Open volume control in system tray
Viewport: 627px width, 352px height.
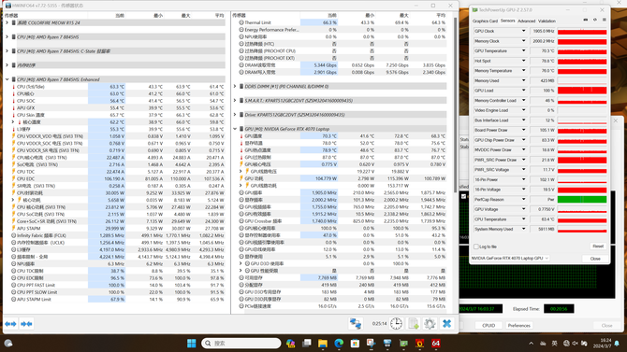(575, 344)
